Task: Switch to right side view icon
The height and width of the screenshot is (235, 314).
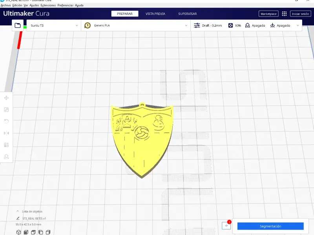Action: [x=48, y=232]
